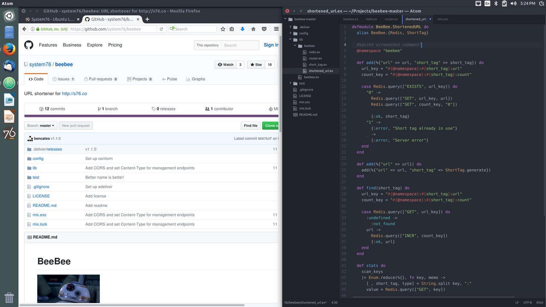Open Graphs tab on GitHub repo

[196, 79]
